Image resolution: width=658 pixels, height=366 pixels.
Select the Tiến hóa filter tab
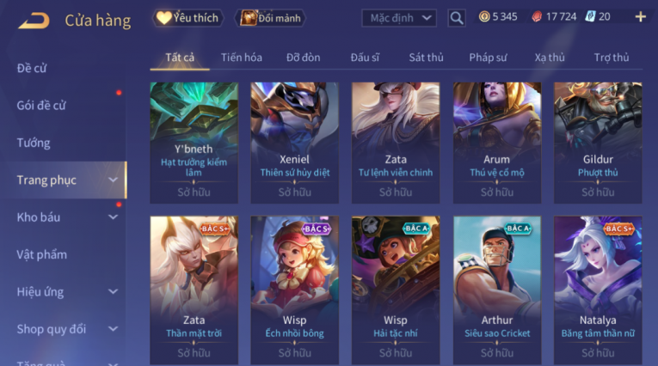(242, 58)
